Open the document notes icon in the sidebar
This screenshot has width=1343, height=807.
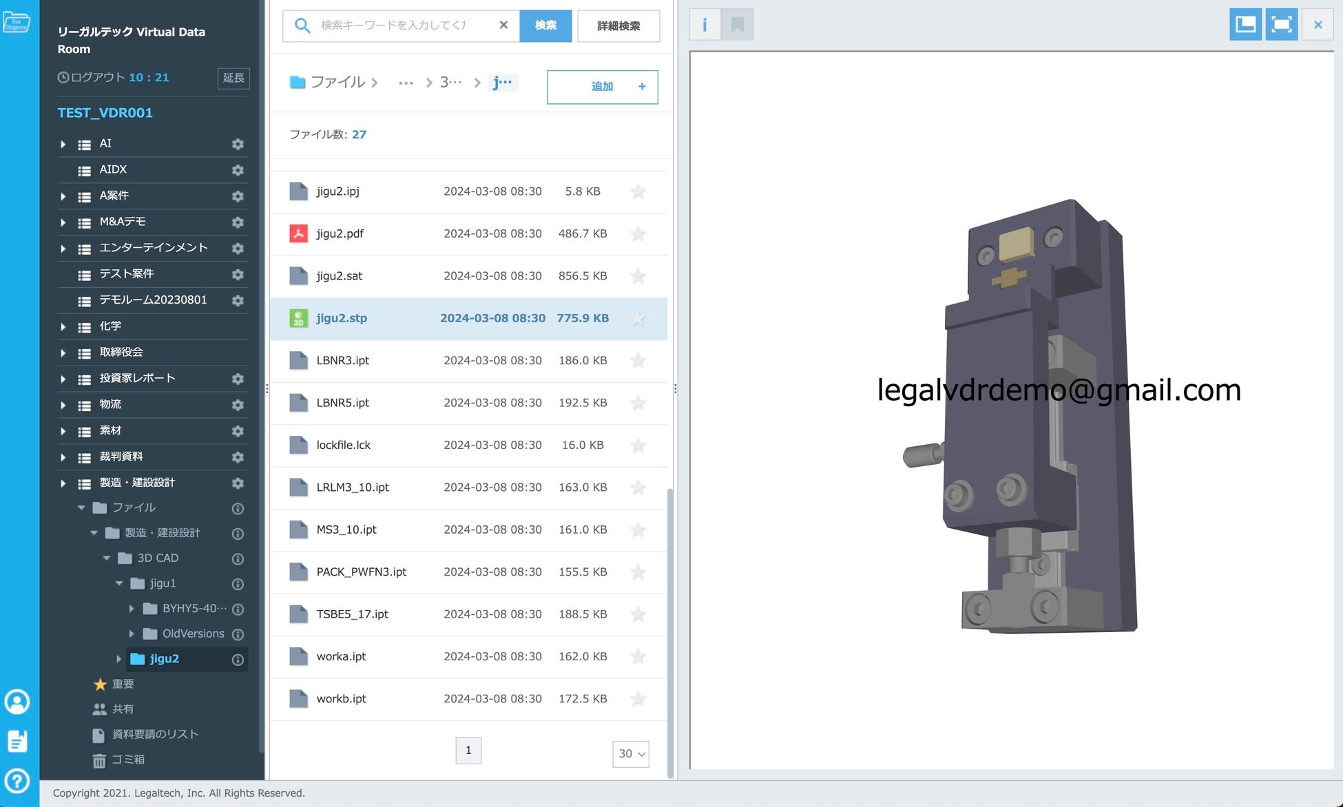tap(17, 741)
